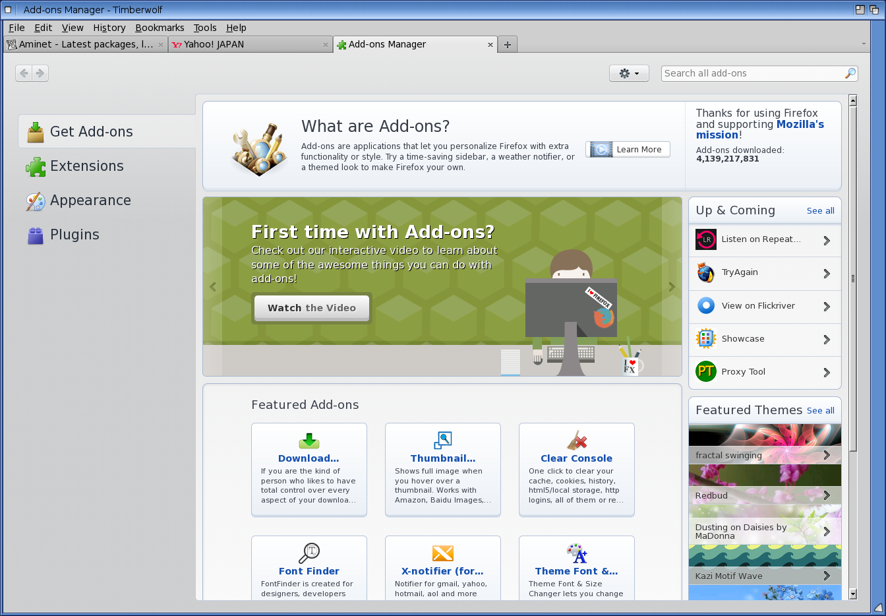Click the Showcase add-on icon
The image size is (886, 616).
(706, 338)
